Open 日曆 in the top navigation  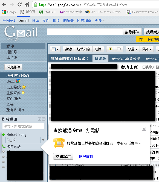(36, 20)
